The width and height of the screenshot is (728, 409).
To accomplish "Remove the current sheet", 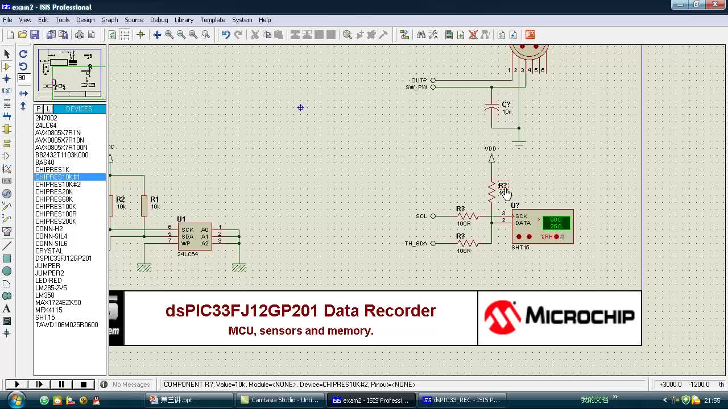I will click(473, 35).
